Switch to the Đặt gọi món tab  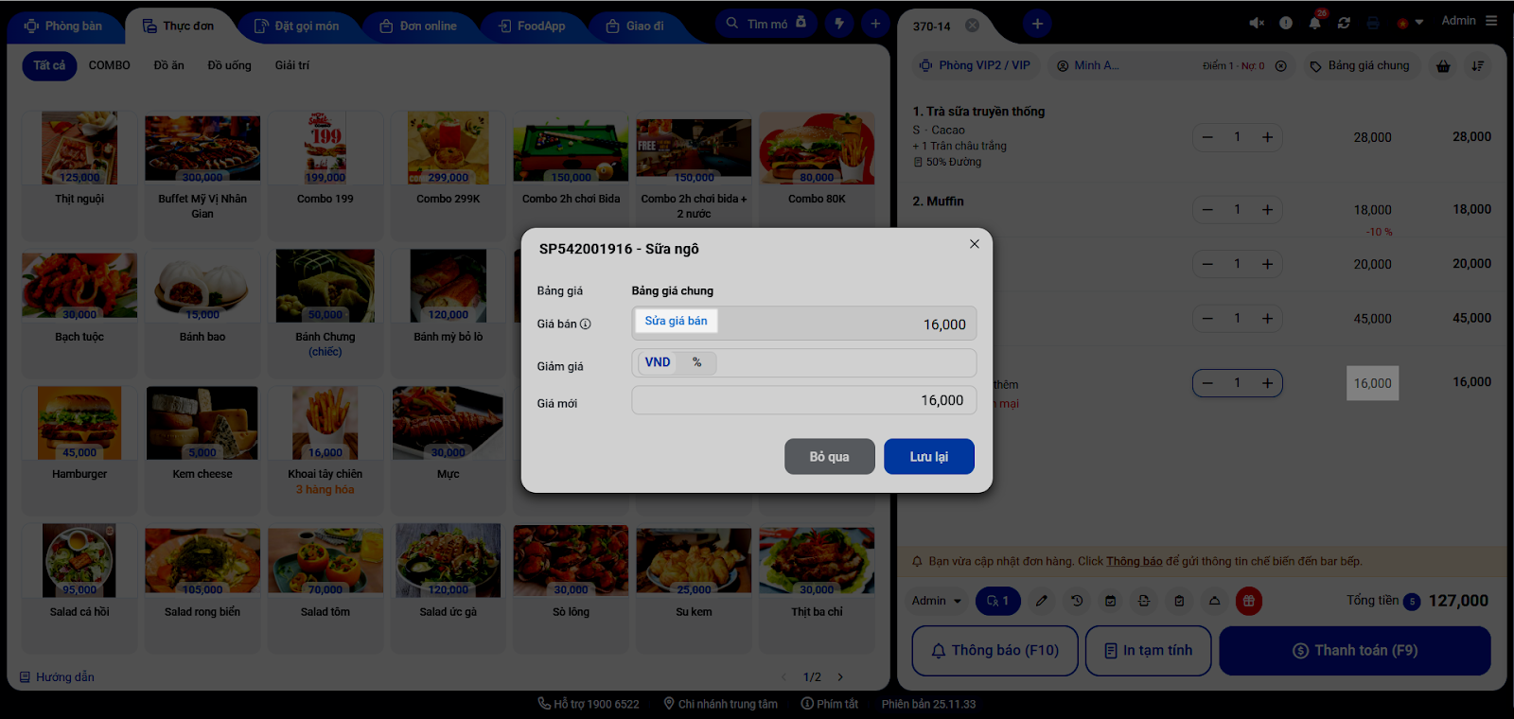[297, 26]
